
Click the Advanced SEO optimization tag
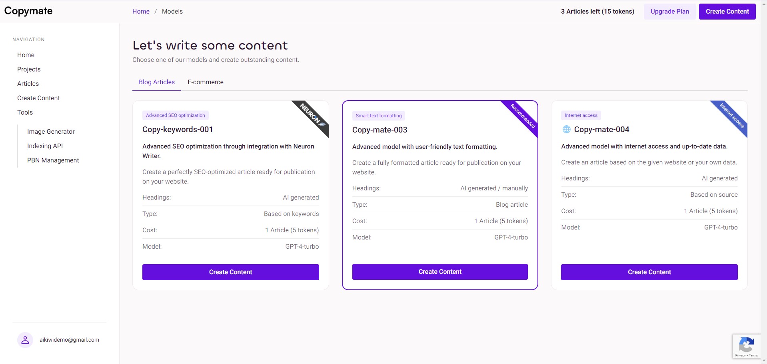(x=176, y=115)
